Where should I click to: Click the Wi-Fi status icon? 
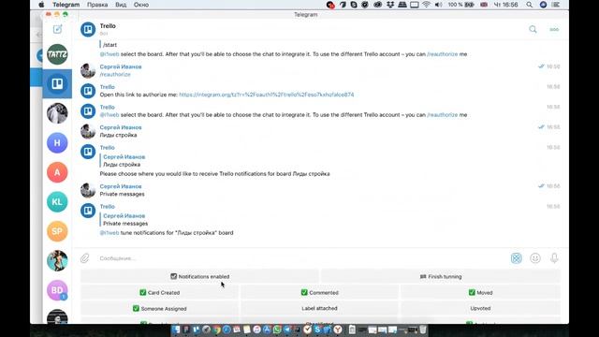[427, 5]
